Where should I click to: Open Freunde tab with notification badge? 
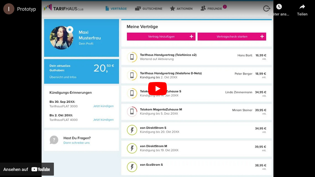click(212, 9)
